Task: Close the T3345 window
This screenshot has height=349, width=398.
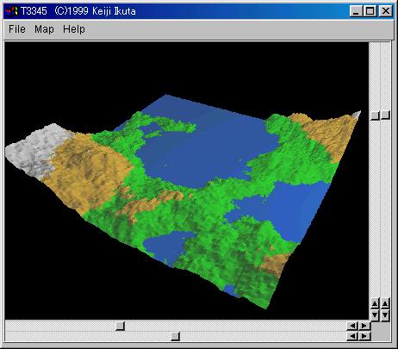Action: click(x=386, y=11)
